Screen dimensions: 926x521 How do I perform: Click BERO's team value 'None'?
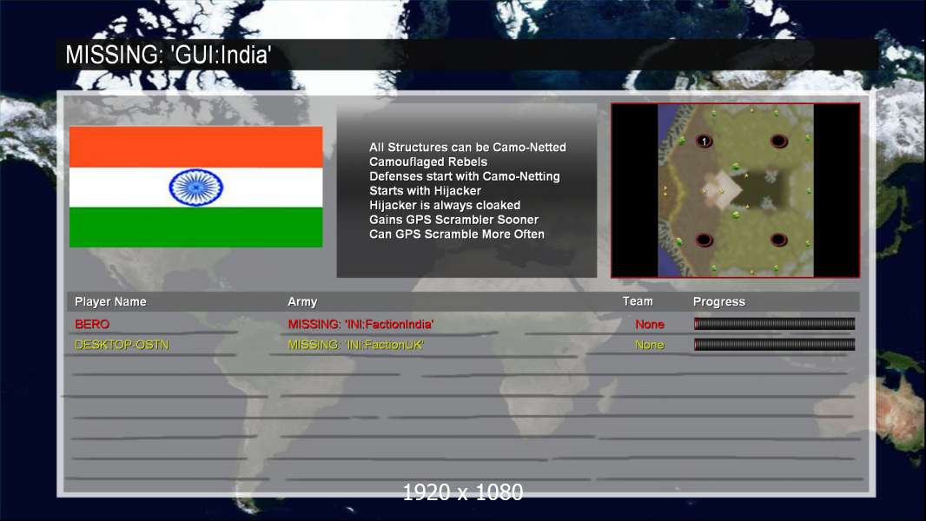650,324
